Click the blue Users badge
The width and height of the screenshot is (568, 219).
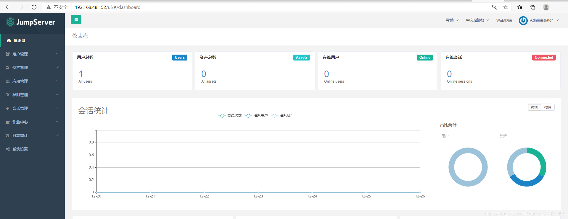(180, 58)
